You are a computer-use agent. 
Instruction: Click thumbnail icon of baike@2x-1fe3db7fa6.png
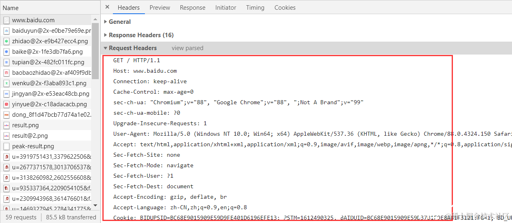[x=6, y=52]
